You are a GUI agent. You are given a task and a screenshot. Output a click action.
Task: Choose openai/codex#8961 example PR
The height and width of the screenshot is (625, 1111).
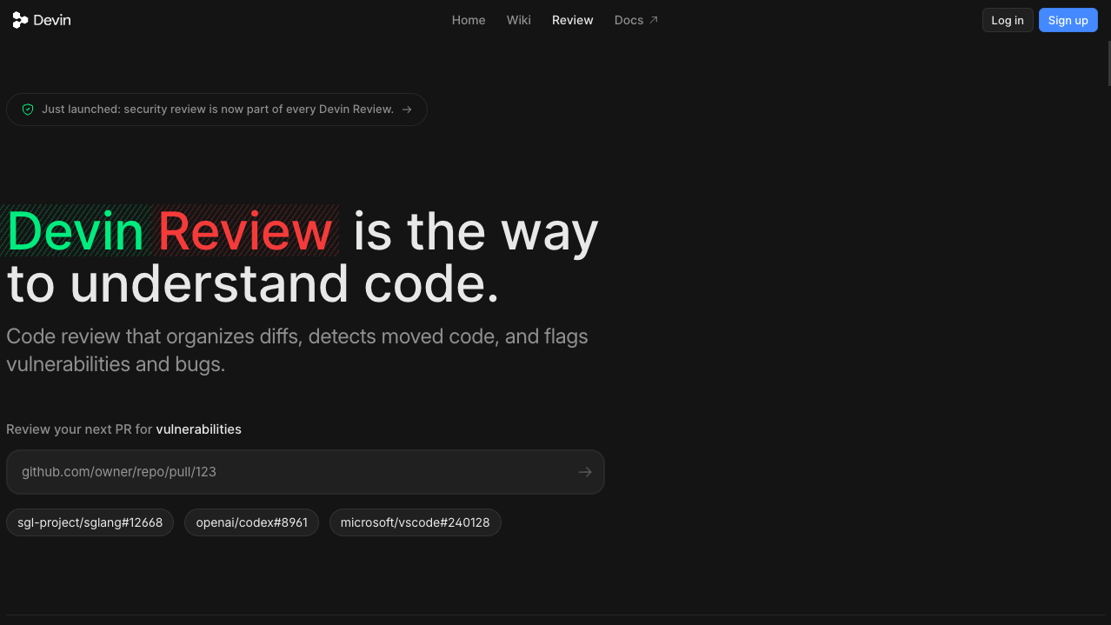coord(252,522)
